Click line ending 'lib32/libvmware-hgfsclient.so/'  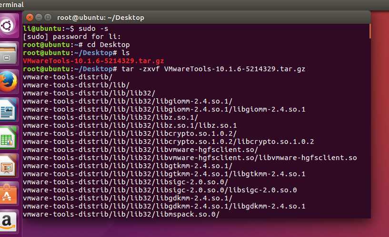tap(140, 150)
